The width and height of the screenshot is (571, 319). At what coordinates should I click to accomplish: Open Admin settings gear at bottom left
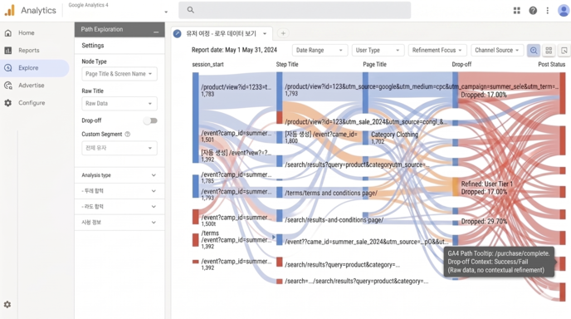(7, 304)
